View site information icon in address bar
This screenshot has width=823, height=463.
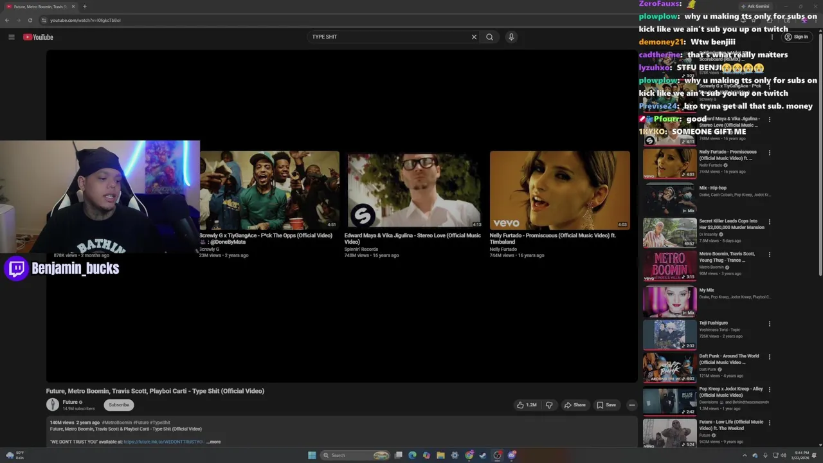click(x=44, y=20)
